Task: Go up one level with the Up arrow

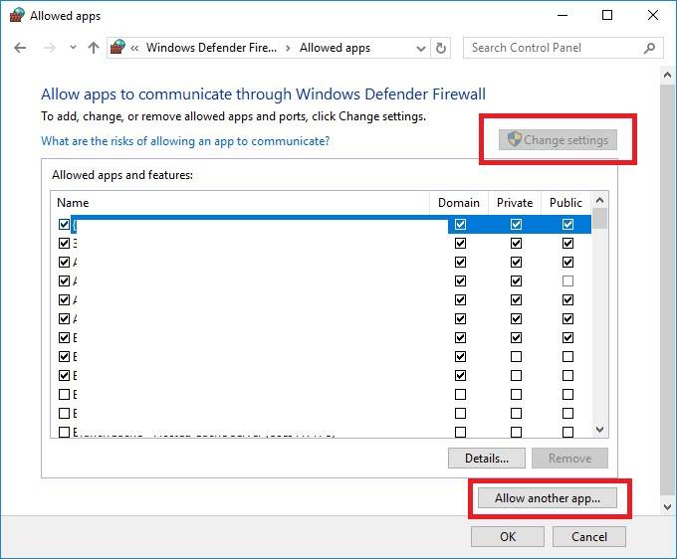Action: pyautogui.click(x=94, y=48)
